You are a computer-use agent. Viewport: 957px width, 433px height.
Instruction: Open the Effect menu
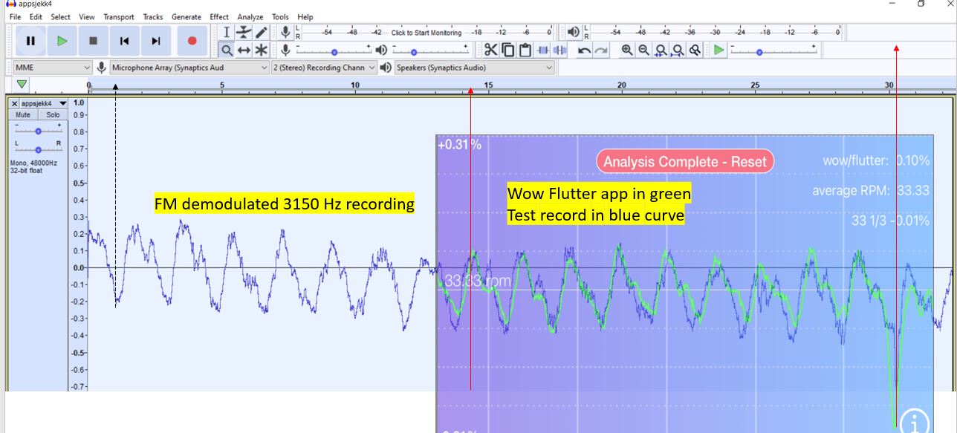[219, 16]
